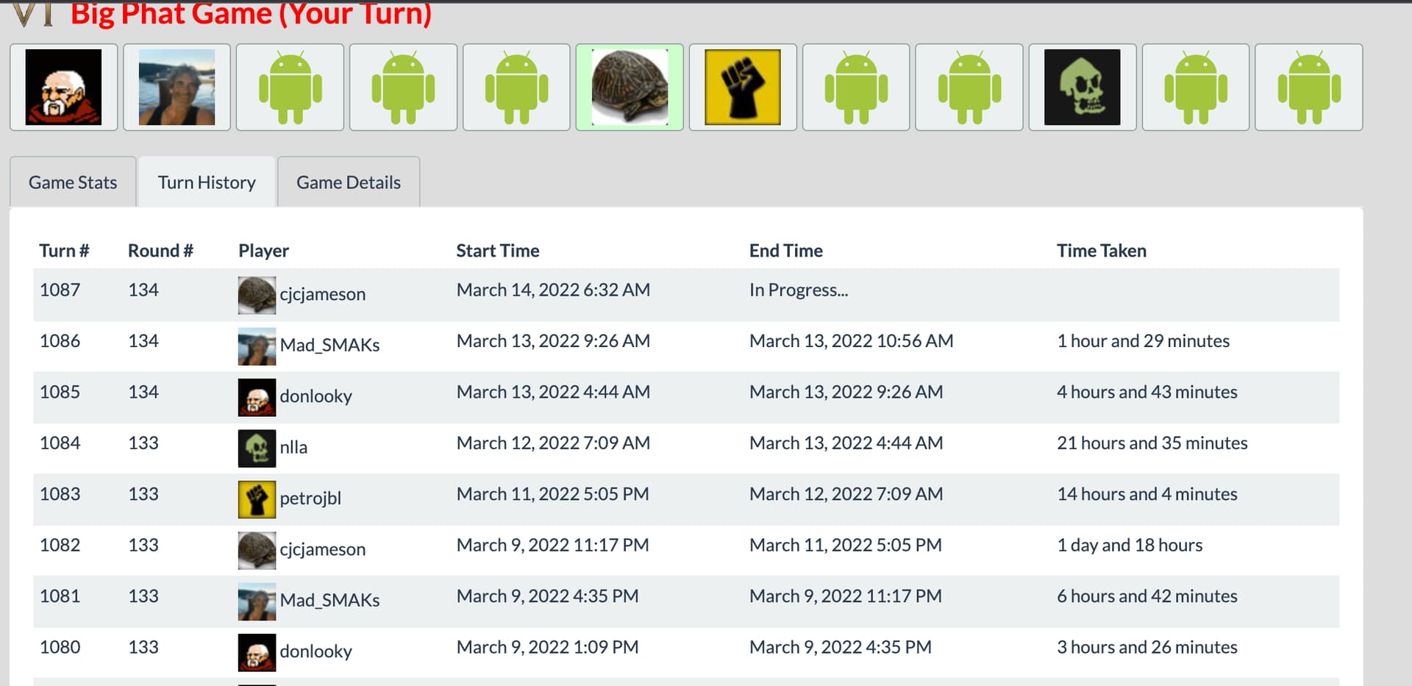Open the Game Stats tab
The image size is (1412, 686).
tap(73, 182)
